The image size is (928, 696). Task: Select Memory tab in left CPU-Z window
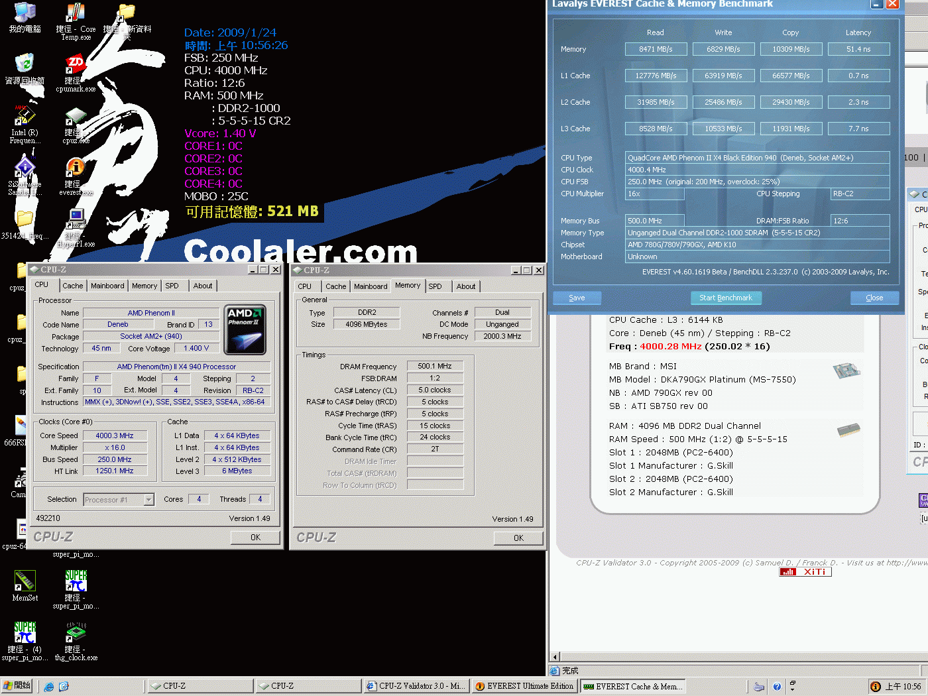(x=145, y=286)
